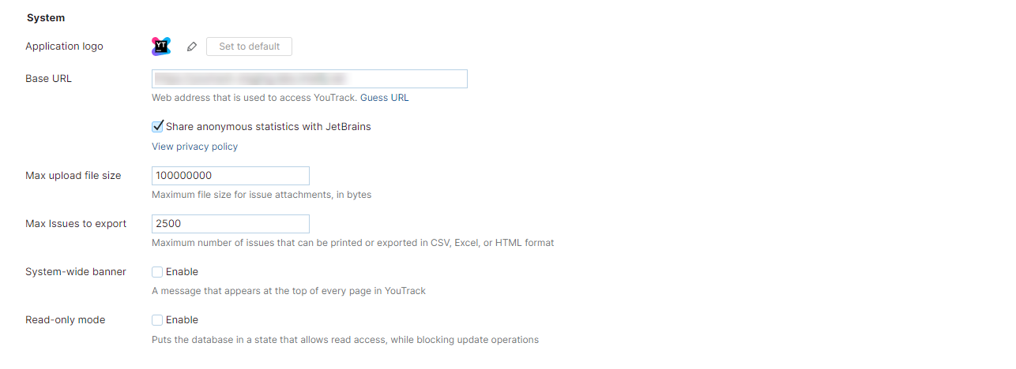Click the "Maximum file size for issue attachments" hint
Screen dimensions: 1016x369
coord(262,195)
